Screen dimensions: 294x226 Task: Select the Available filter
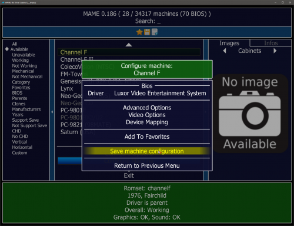19,49
